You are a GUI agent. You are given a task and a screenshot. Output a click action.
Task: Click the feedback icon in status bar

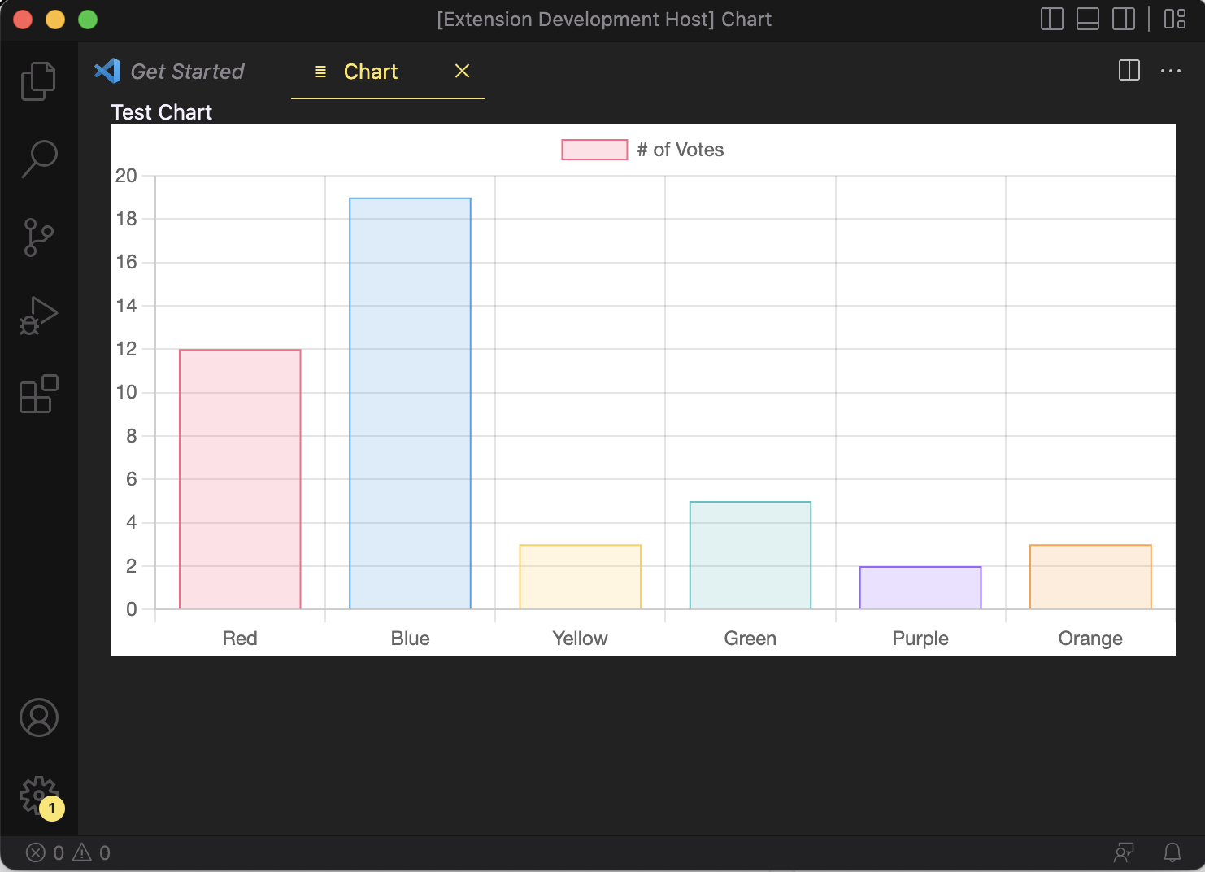point(1124,852)
